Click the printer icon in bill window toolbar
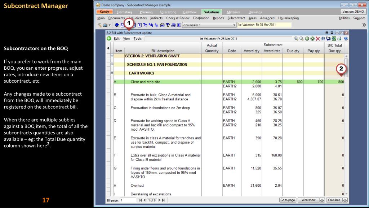 click(x=339, y=39)
